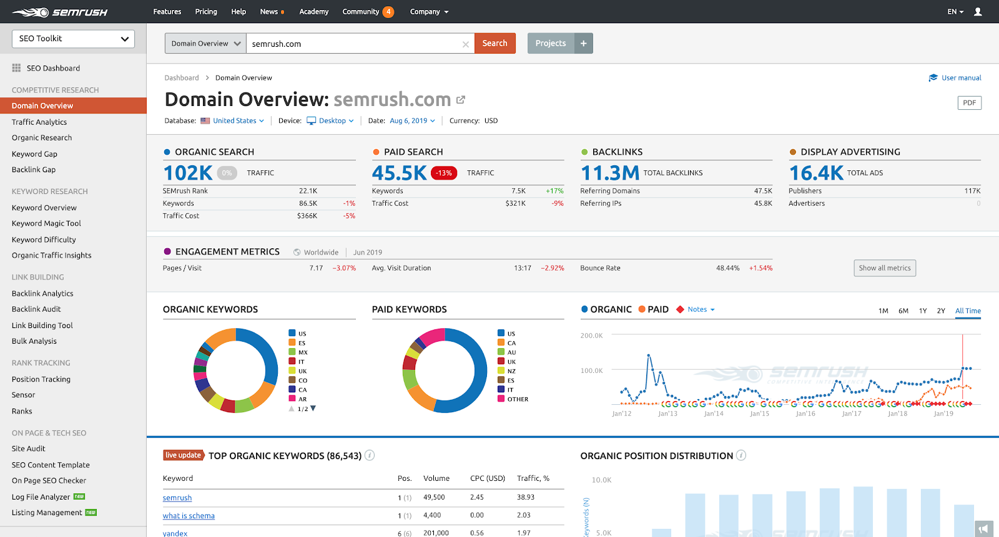Open the announcement megaphone icon
This screenshot has height=537, width=999.
point(983,529)
